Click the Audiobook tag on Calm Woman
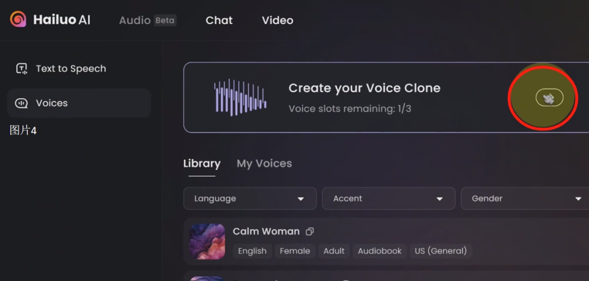The height and width of the screenshot is (281, 589). click(x=380, y=251)
